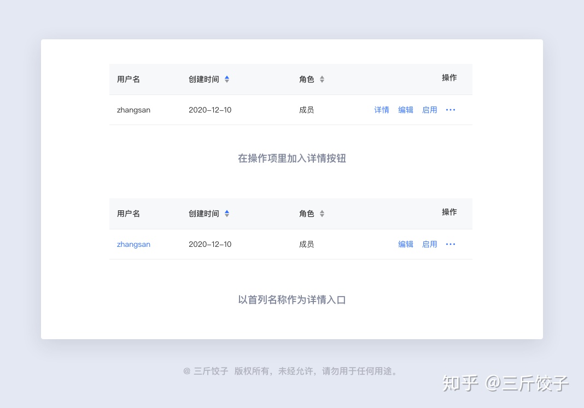Sort bottom table by 角色 arrows

(x=322, y=214)
